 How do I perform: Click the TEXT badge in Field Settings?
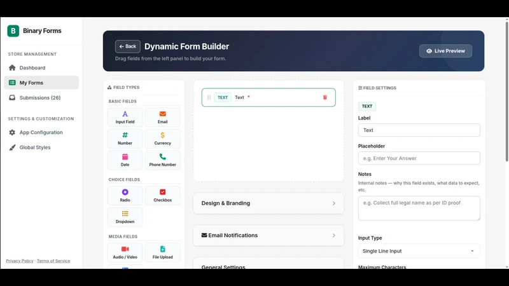pyautogui.click(x=367, y=106)
